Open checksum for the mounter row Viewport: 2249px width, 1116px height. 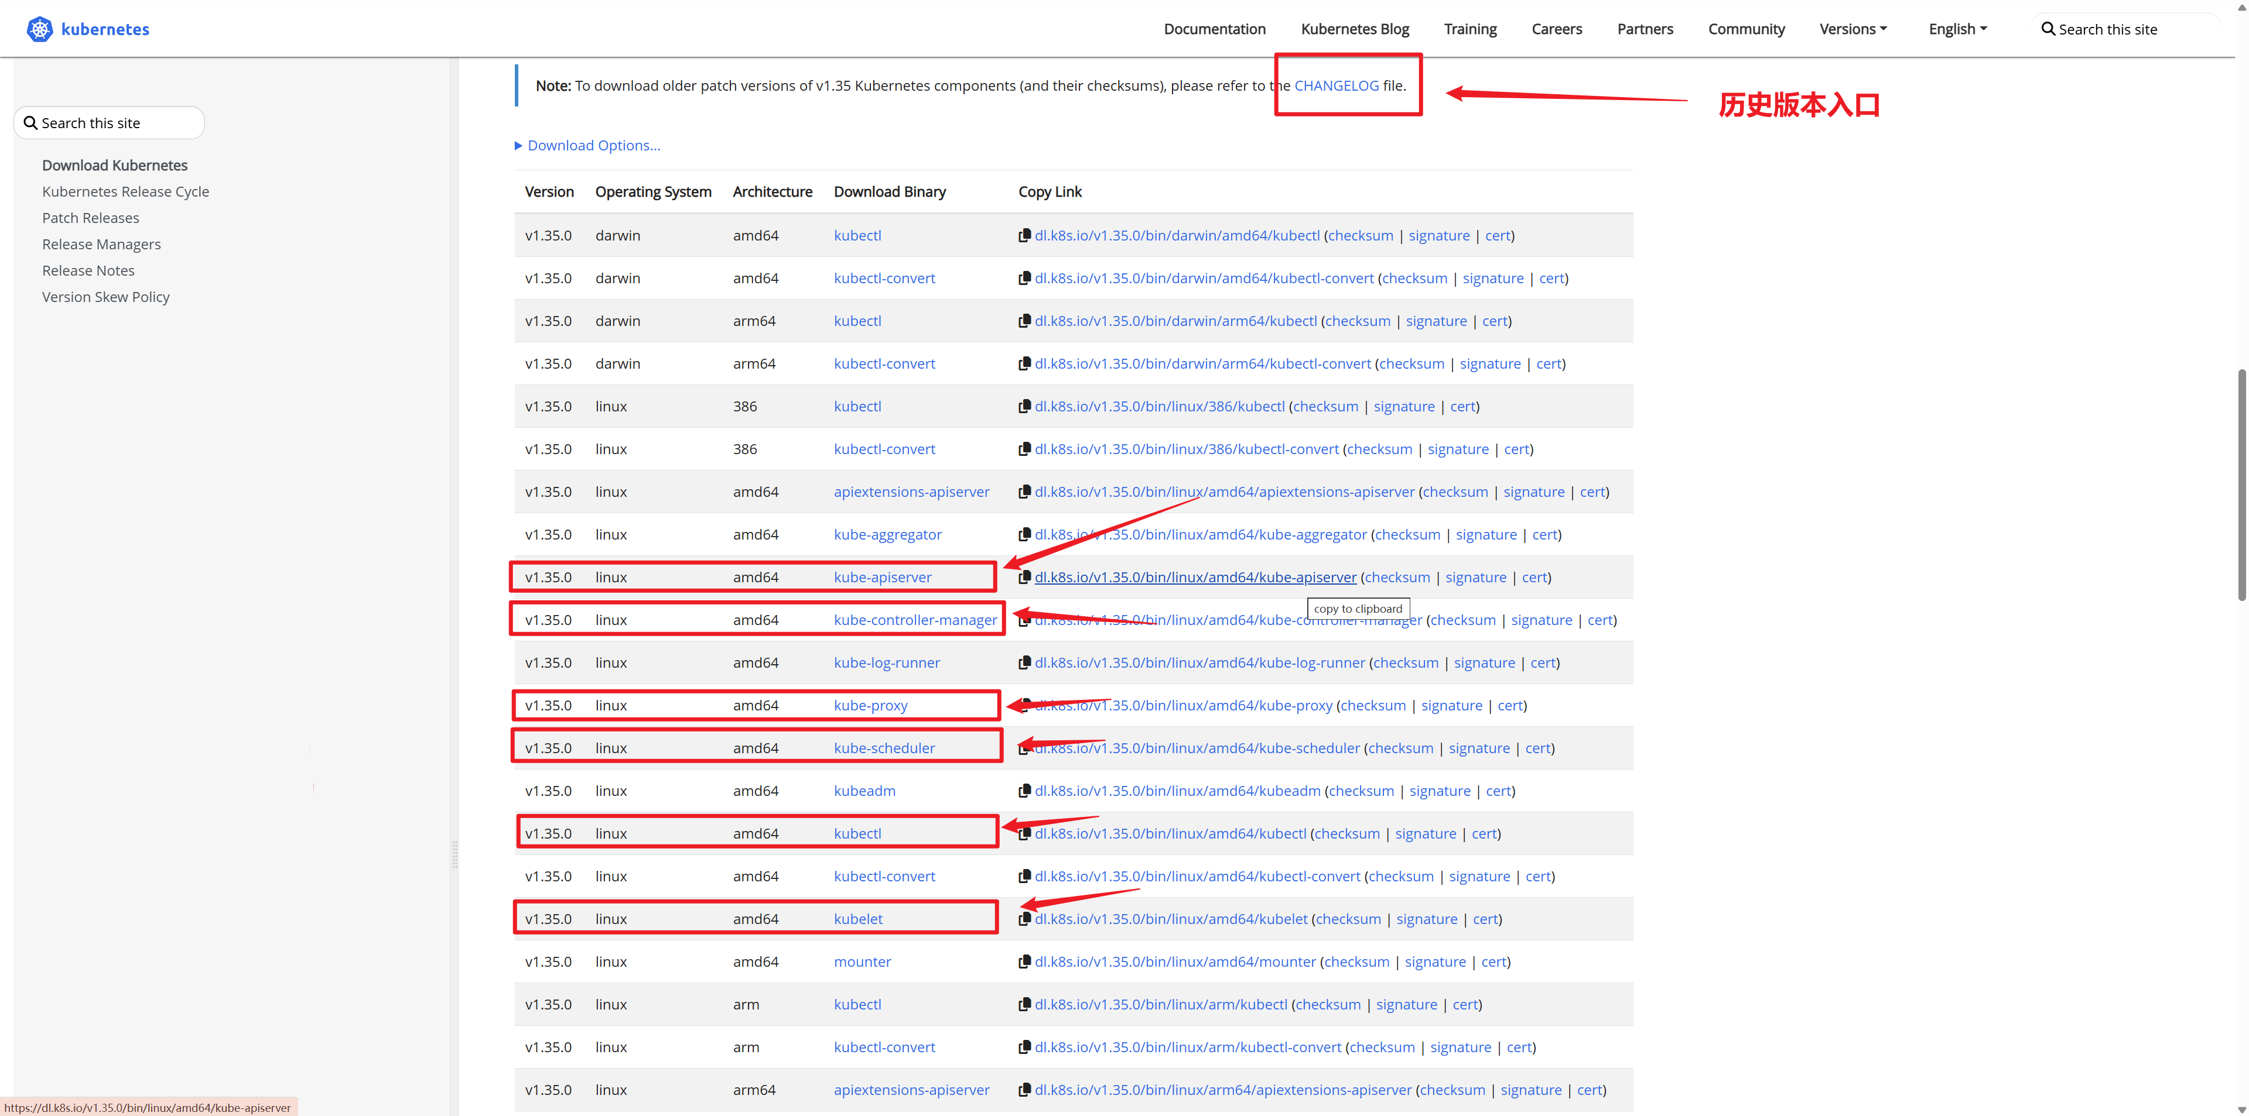pyautogui.click(x=1356, y=963)
